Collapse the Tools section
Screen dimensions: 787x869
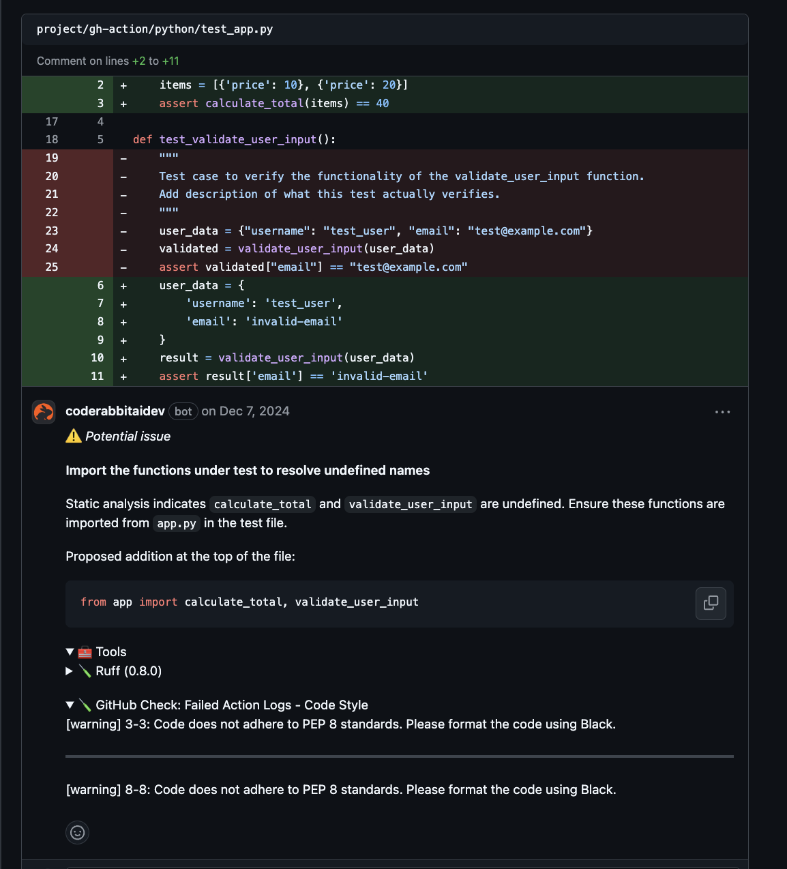pyautogui.click(x=70, y=651)
